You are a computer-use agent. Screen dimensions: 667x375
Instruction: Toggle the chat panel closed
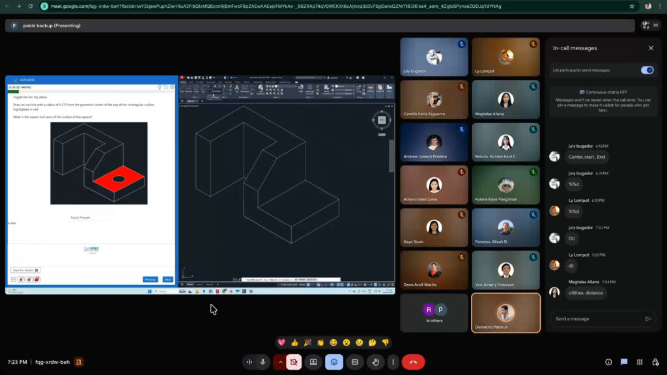(624, 362)
